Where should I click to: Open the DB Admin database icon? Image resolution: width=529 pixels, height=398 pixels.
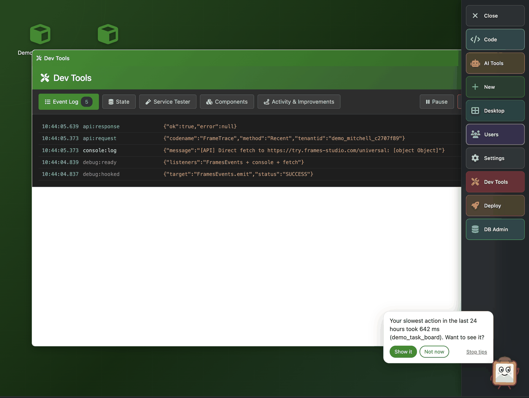pos(475,229)
